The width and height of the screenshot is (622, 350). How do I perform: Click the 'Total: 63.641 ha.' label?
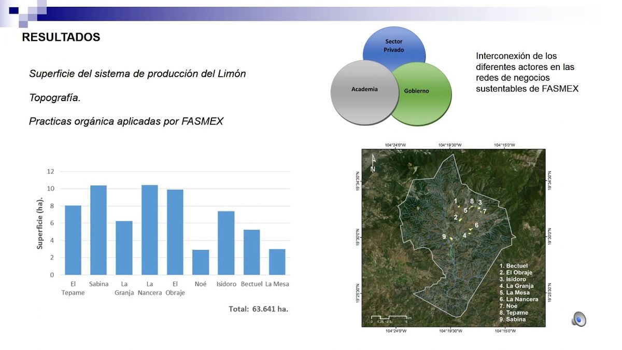point(258,309)
